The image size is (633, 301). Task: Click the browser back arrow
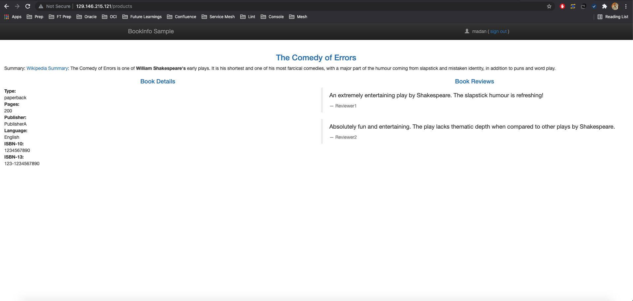[7, 6]
